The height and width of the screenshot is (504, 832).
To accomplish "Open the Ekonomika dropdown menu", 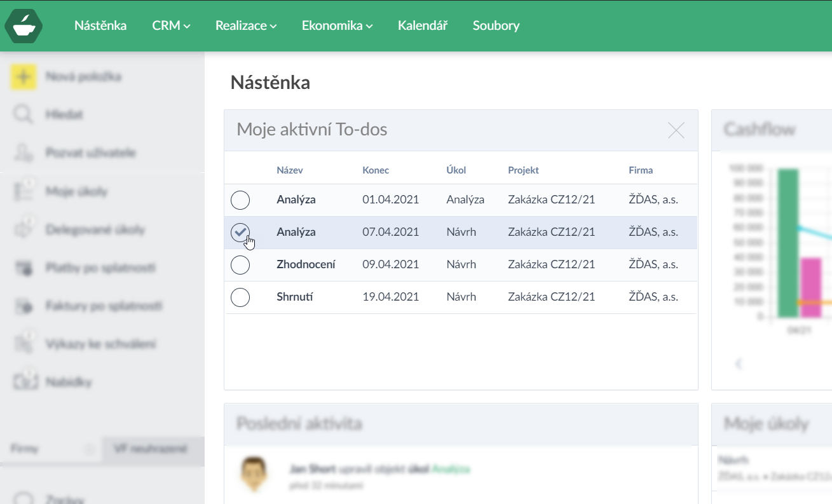I will (337, 26).
